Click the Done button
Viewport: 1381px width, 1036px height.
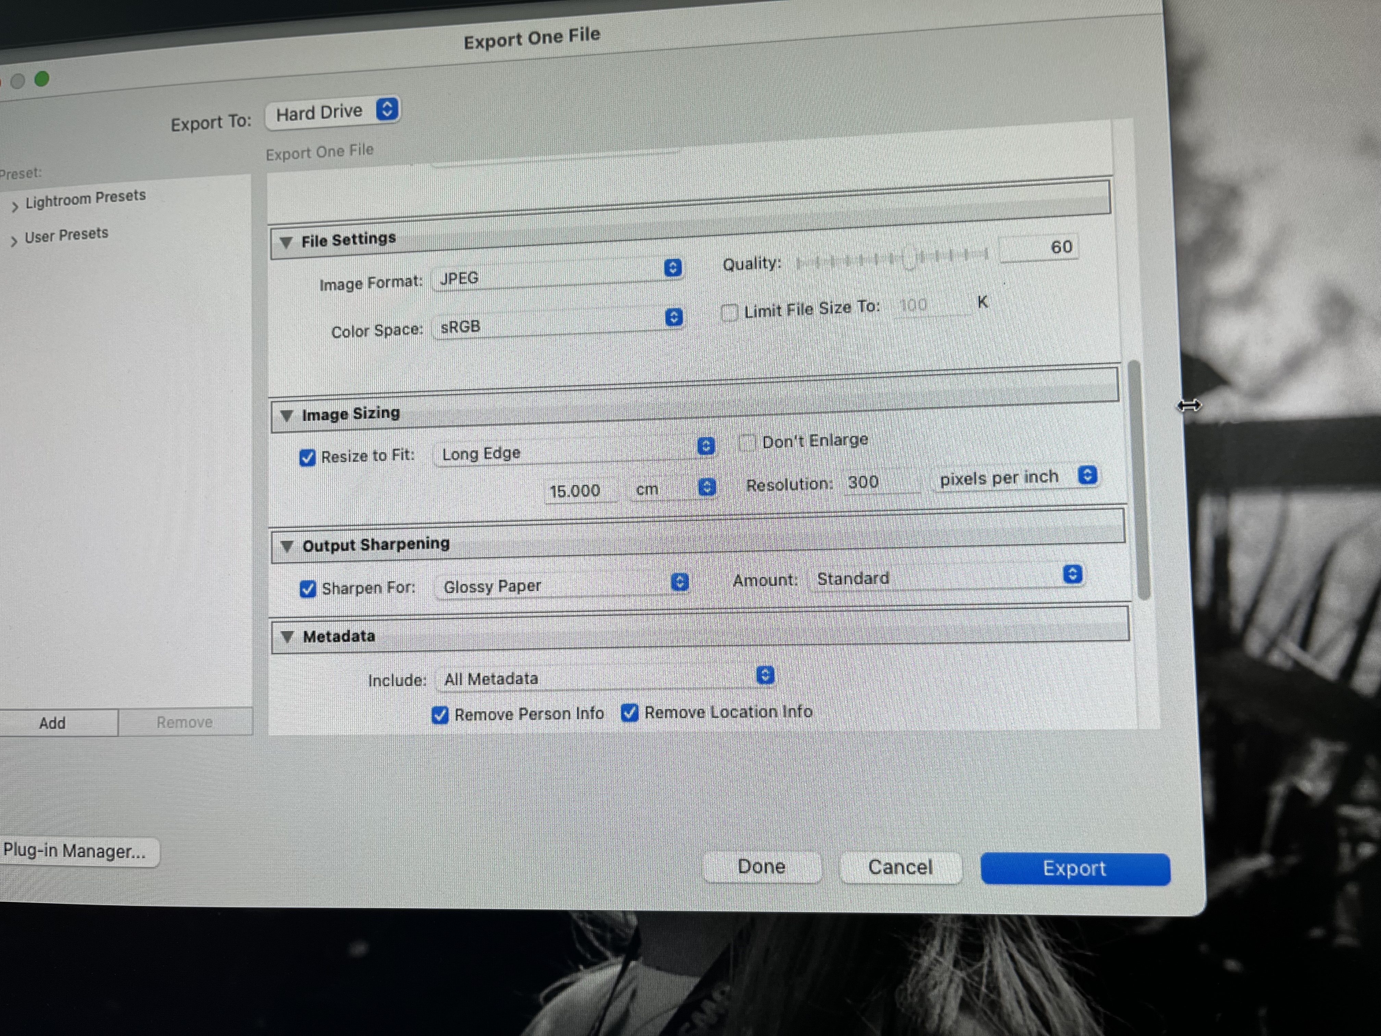[762, 867]
